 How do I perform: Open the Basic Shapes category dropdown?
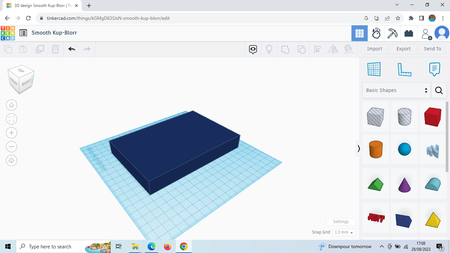click(395, 90)
